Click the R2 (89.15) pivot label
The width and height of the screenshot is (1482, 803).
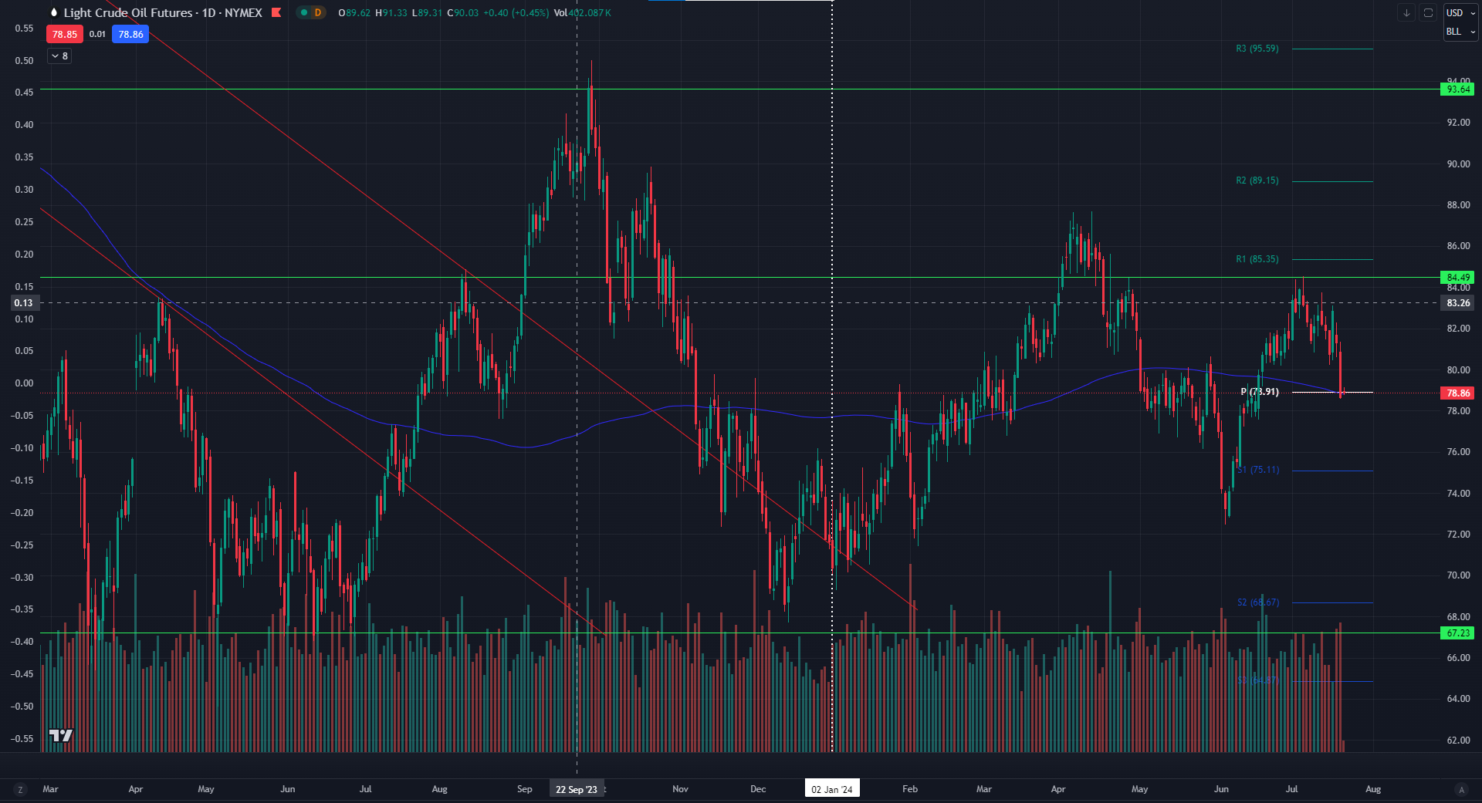(1257, 181)
